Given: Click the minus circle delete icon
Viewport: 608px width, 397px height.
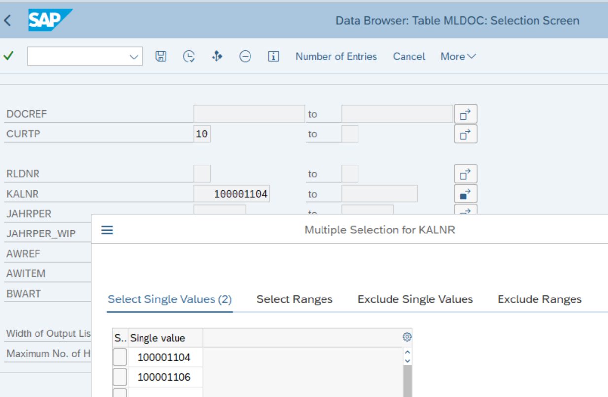Looking at the screenshot, I should click(245, 57).
